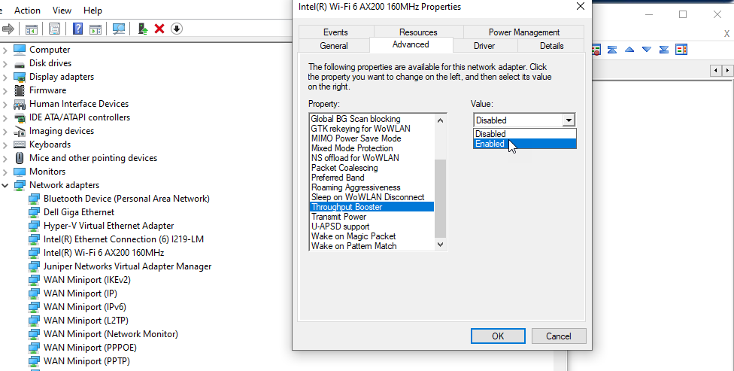This screenshot has width=734, height=371.
Task: Open the Action menu
Action: 27,11
